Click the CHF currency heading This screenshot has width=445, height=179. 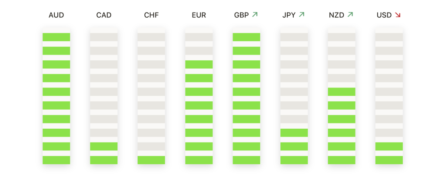(x=151, y=15)
